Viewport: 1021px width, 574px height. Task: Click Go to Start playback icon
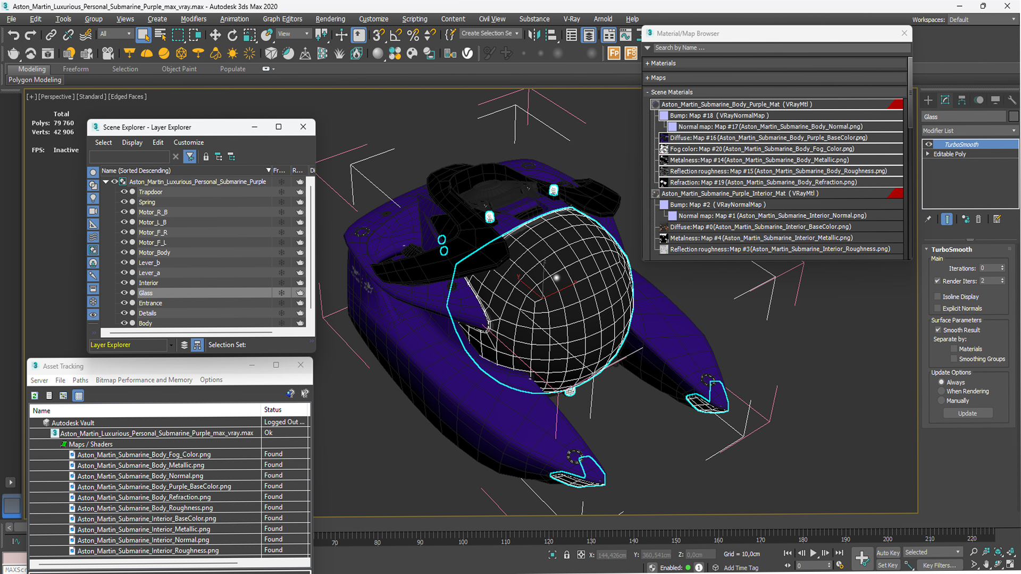click(788, 553)
